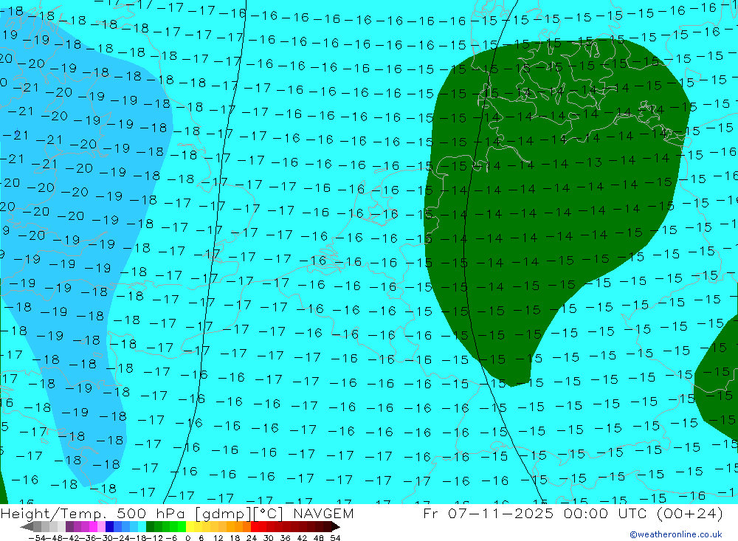Select the cyan legend swatch near -18

142,526
